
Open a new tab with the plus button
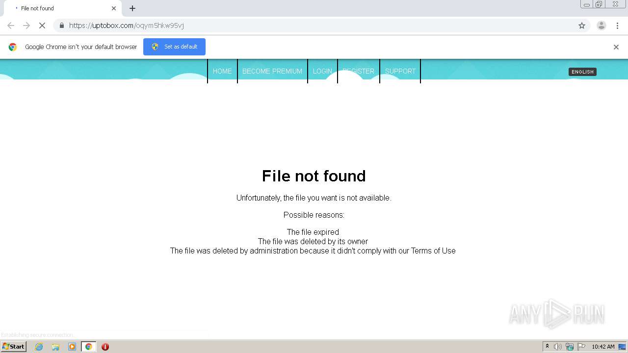132,8
